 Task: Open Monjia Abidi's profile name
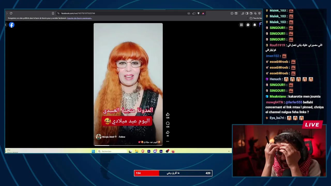(108, 137)
